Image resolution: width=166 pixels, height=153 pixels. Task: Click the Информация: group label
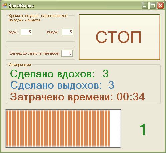20,65
